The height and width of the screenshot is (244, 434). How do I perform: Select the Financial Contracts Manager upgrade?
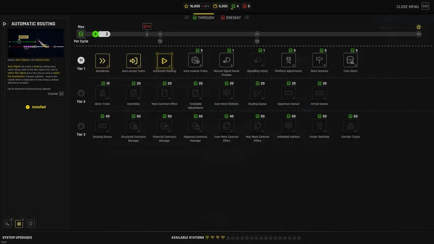point(165,126)
